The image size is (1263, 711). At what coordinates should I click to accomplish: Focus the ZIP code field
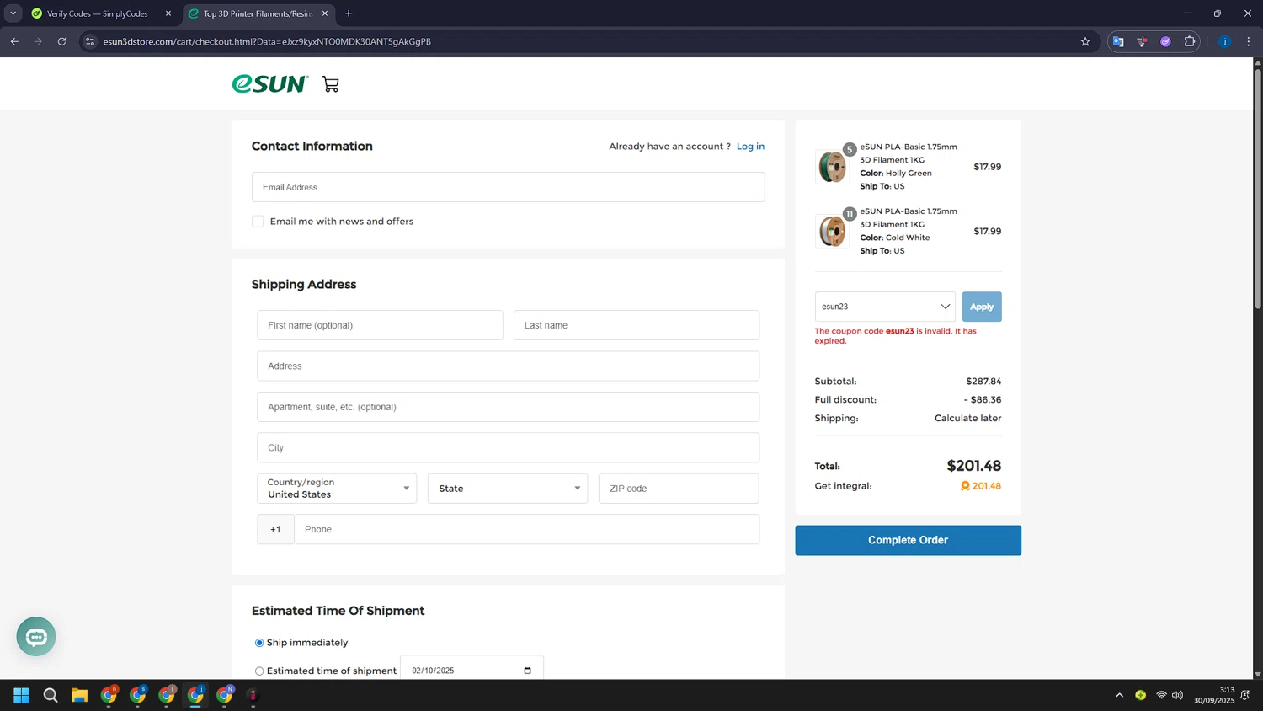(x=679, y=489)
